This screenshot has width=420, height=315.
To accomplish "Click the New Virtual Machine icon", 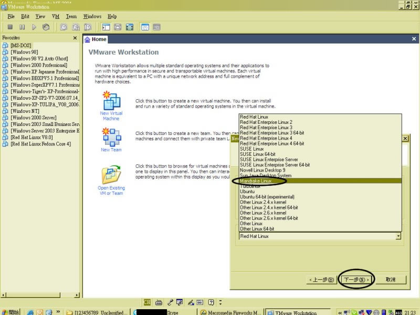I will (111, 100).
